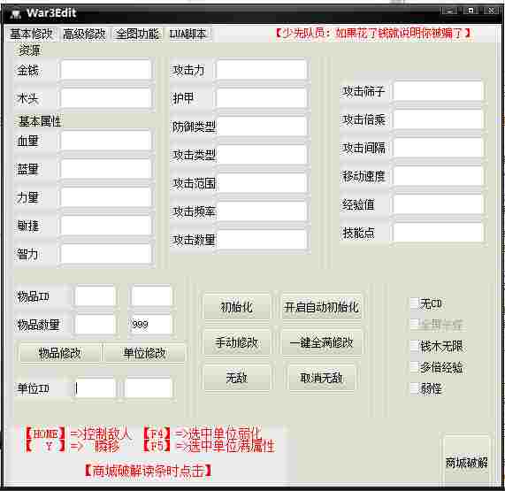The image size is (505, 491).
Task: Enable the 多倍经验 checkbox
Action: coord(414,367)
